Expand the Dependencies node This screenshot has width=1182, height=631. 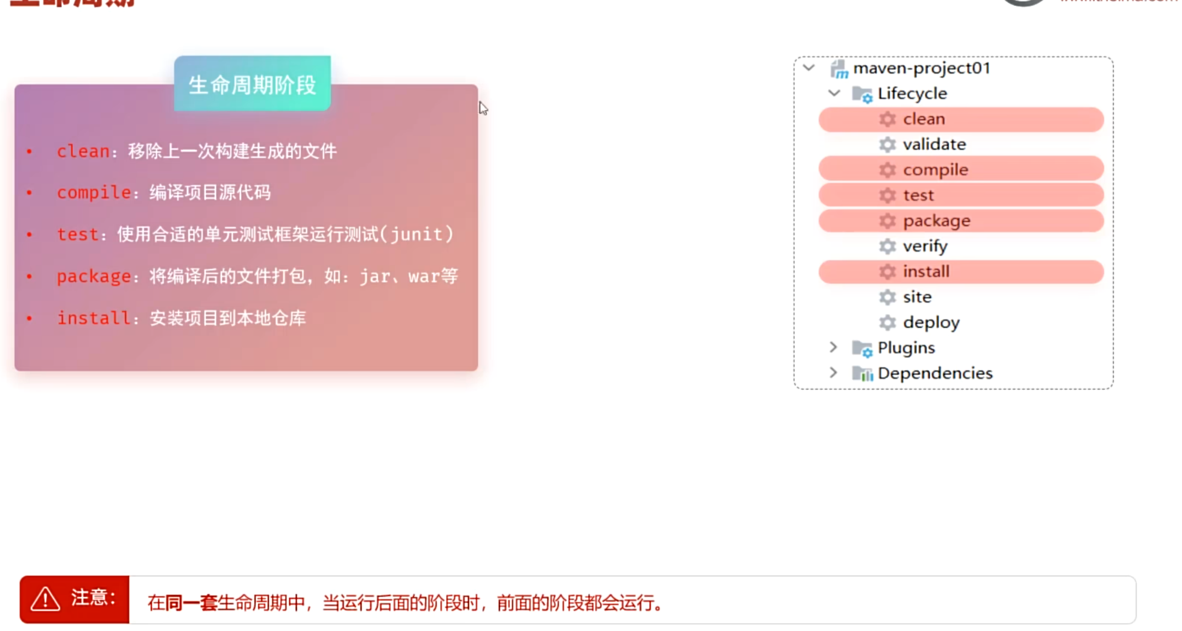[833, 373]
